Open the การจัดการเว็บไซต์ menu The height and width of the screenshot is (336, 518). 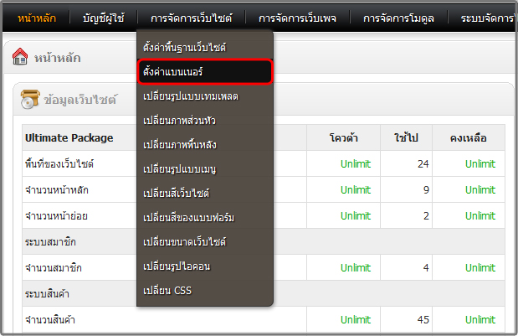tap(192, 18)
